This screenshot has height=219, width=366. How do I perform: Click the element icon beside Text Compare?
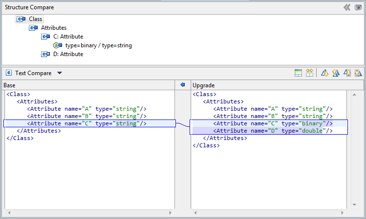coord(8,73)
